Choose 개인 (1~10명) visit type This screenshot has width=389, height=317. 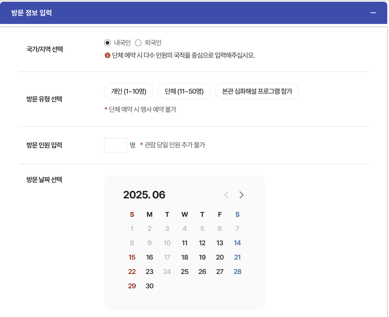(x=128, y=91)
